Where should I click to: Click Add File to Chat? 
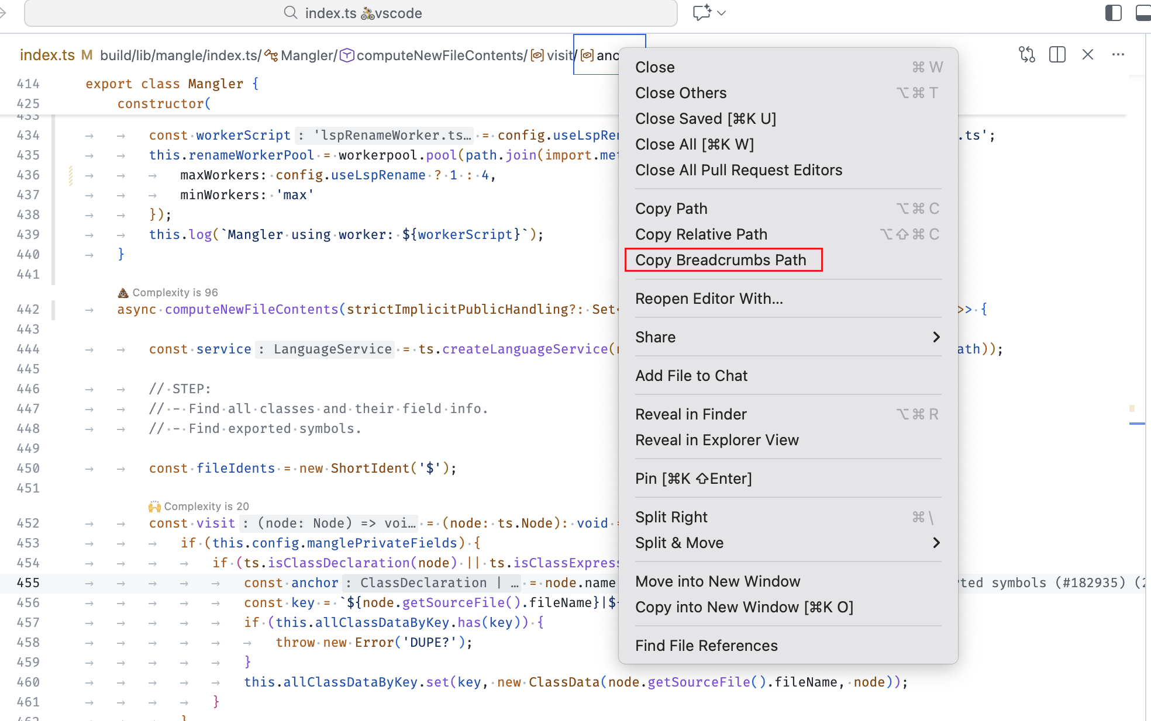pos(691,376)
